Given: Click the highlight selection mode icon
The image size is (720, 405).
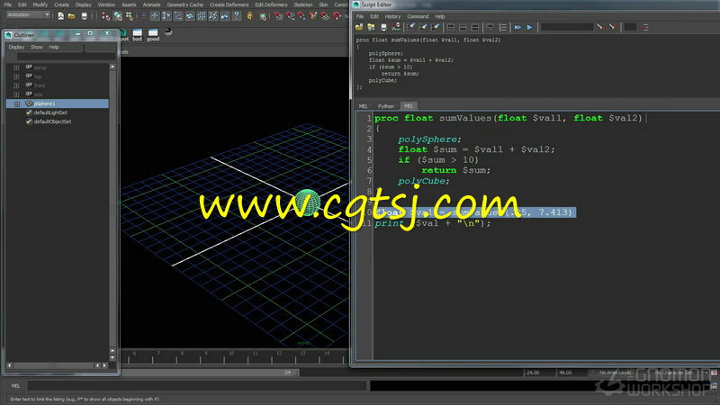Looking at the screenshot, I should point(262,16).
